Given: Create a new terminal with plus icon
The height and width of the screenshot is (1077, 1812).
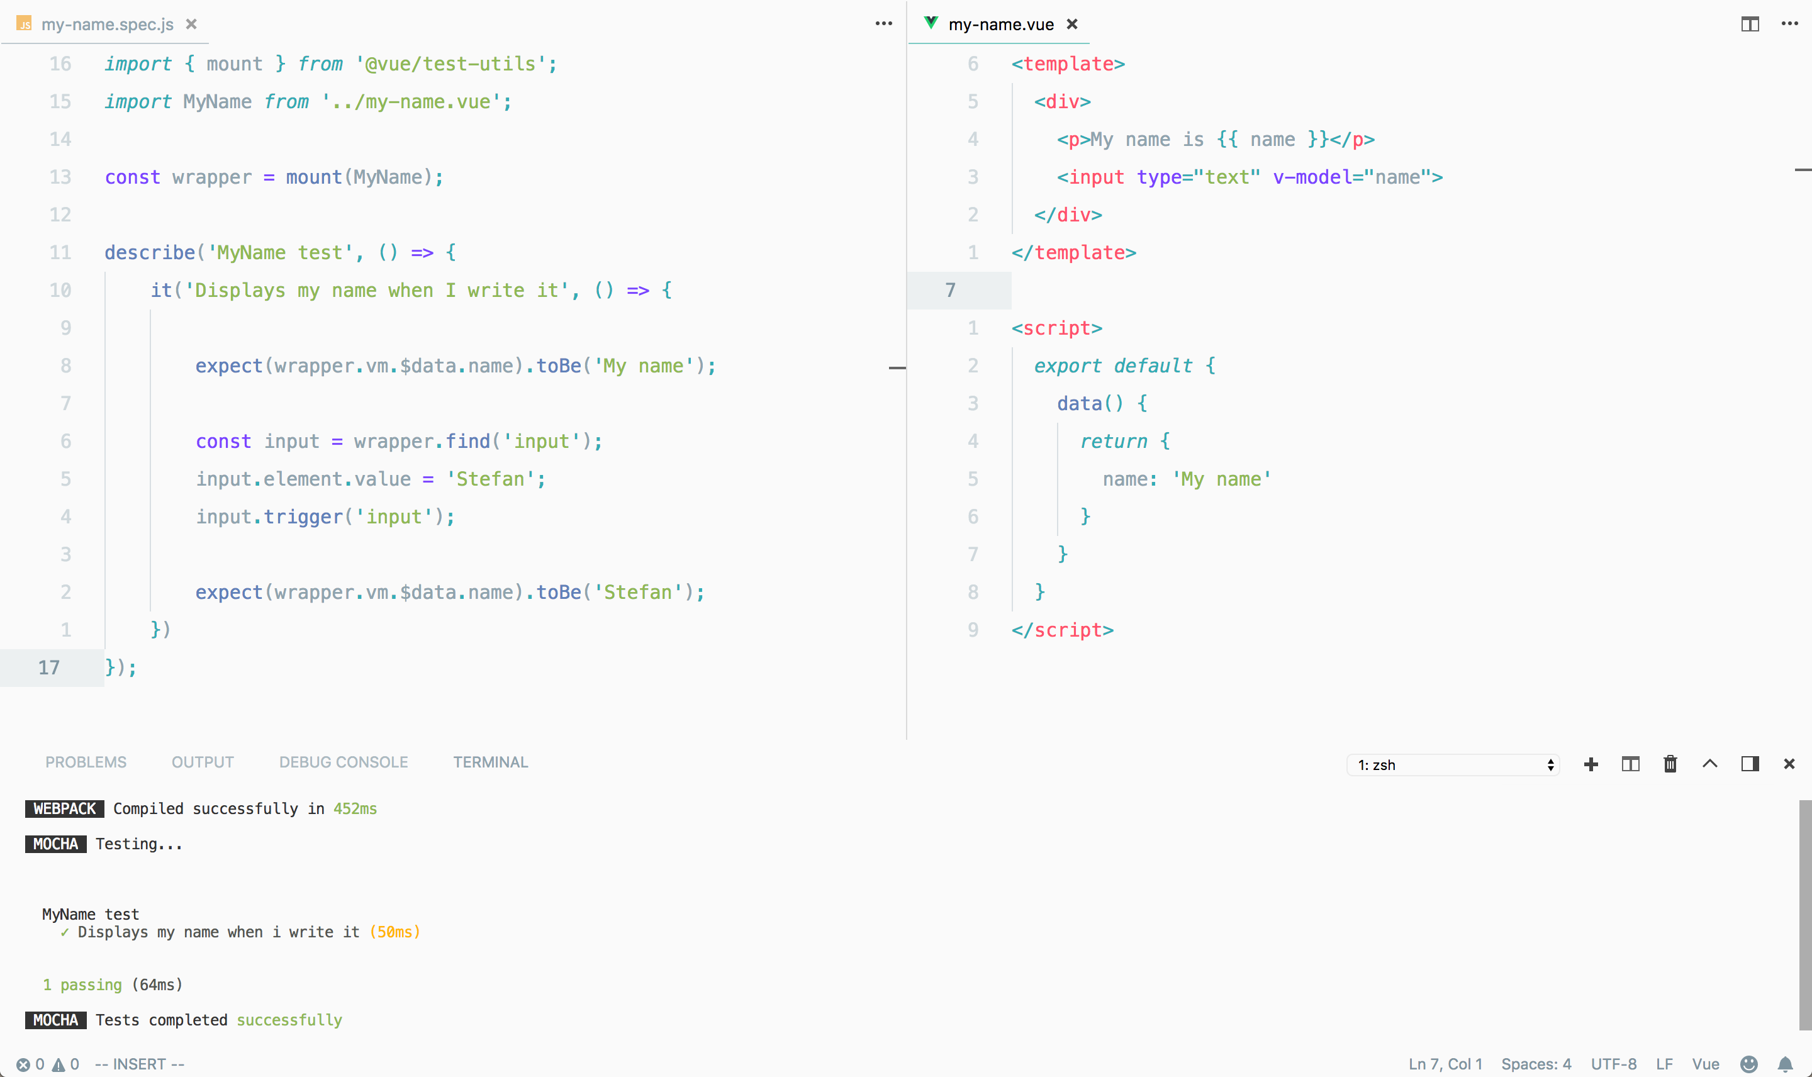Looking at the screenshot, I should [x=1591, y=764].
